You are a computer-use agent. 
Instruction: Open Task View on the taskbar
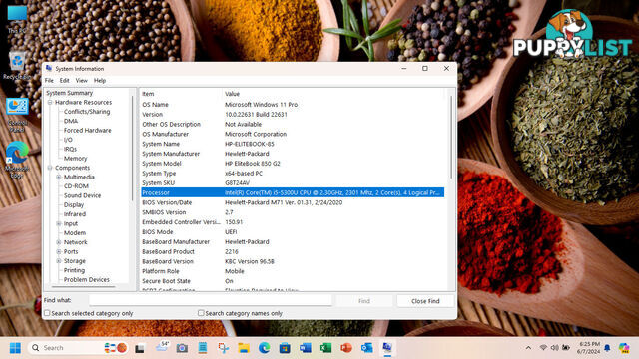pyautogui.click(x=140, y=348)
